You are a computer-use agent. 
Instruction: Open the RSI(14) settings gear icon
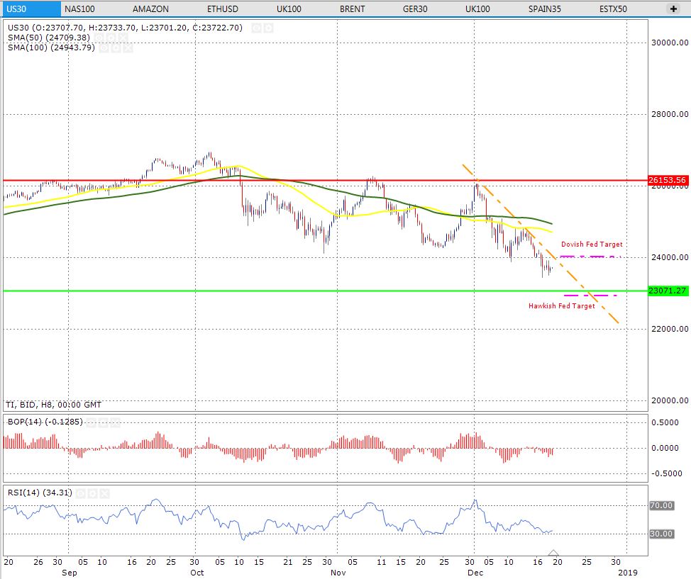click(91, 493)
